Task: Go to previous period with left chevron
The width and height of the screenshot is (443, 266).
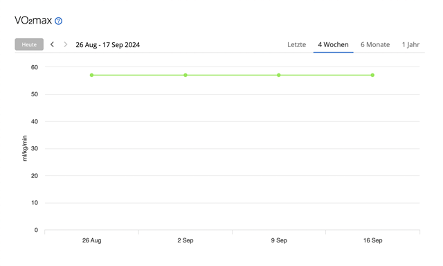Action: pos(53,44)
